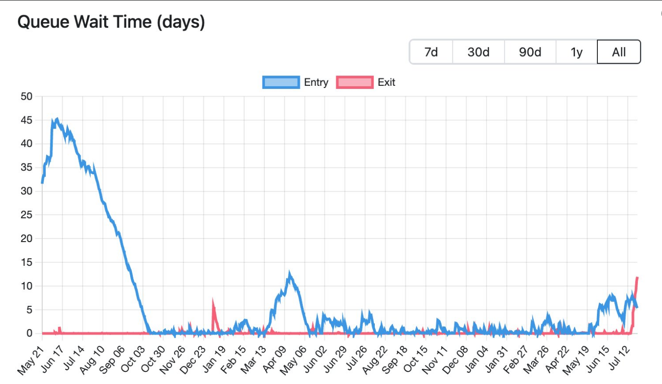Hide the Exit dataset via its label
The width and height of the screenshot is (662, 384).
pos(386,82)
